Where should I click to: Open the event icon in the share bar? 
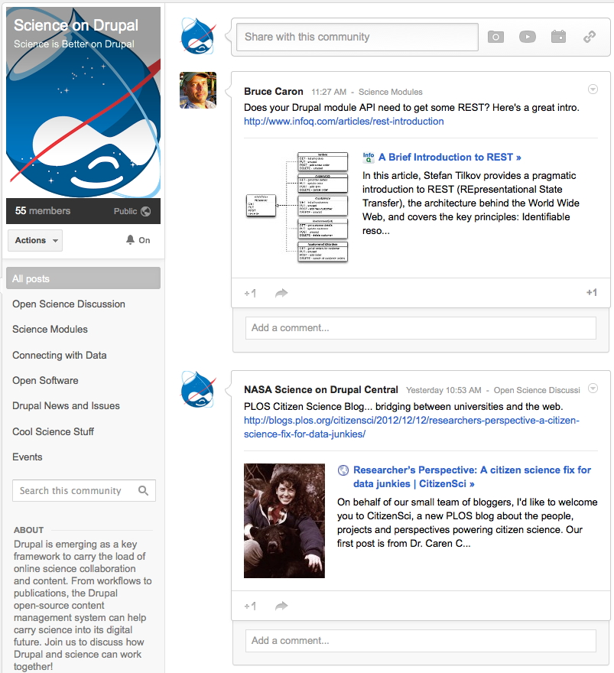click(x=558, y=36)
